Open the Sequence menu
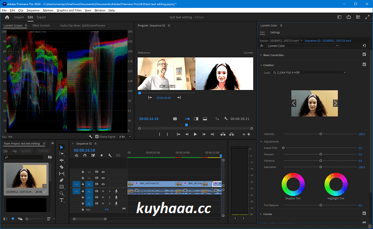This screenshot has height=229, width=373. 33,10
